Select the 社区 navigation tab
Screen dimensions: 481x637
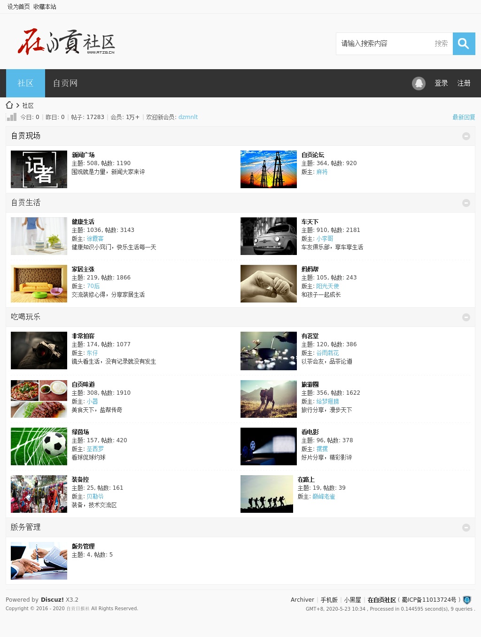coord(25,83)
